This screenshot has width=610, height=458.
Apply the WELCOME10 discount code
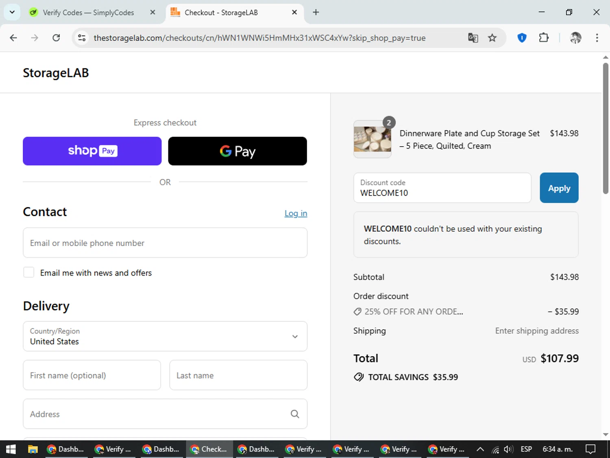(x=559, y=188)
